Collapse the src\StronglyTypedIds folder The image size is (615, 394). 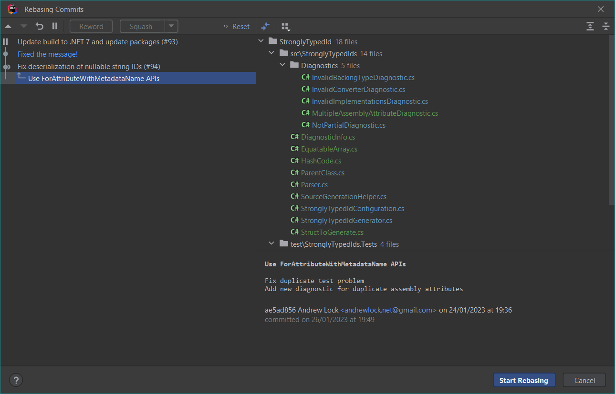point(271,54)
